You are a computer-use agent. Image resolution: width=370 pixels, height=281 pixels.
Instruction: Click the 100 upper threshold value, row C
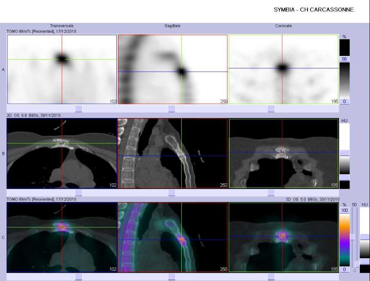pos(345,210)
